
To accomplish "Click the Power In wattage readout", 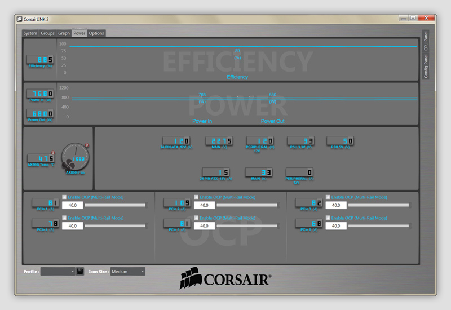I will 41,94.
